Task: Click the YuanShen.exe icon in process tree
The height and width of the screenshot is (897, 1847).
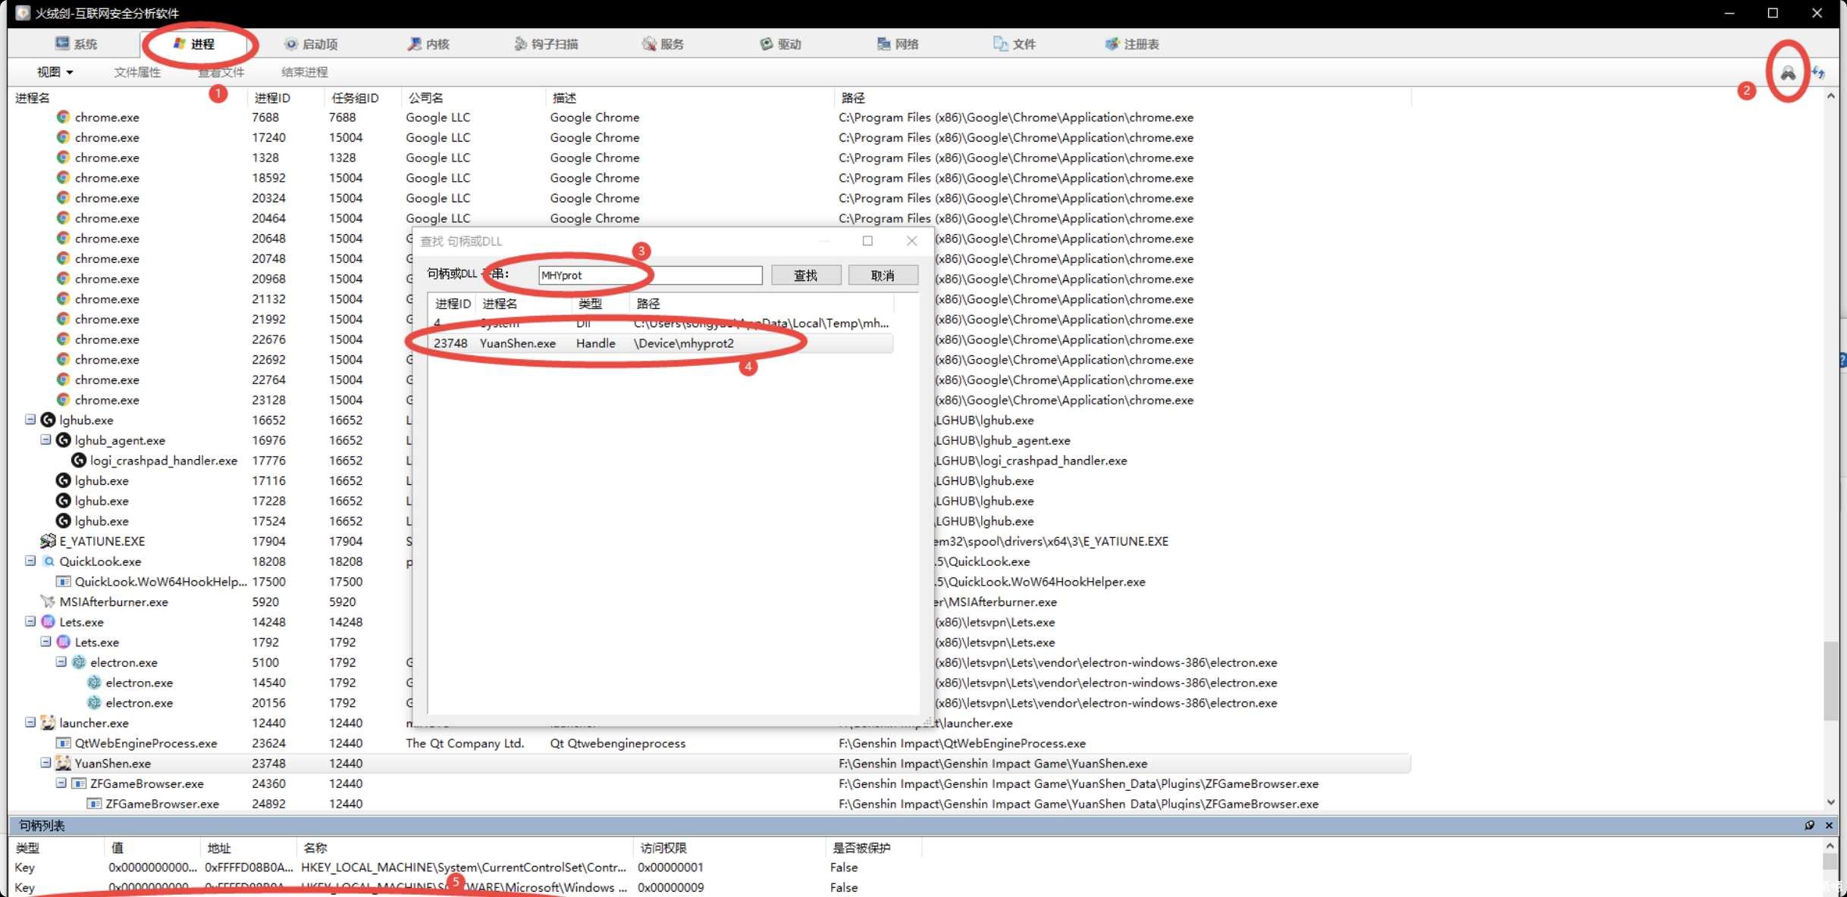Action: click(64, 763)
